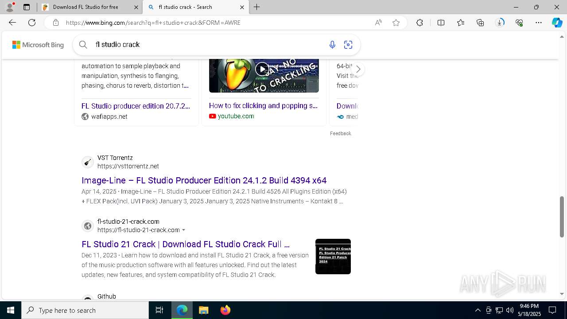Click the scrollbar up arrow
This screenshot has width=567, height=319.
click(x=562, y=36)
